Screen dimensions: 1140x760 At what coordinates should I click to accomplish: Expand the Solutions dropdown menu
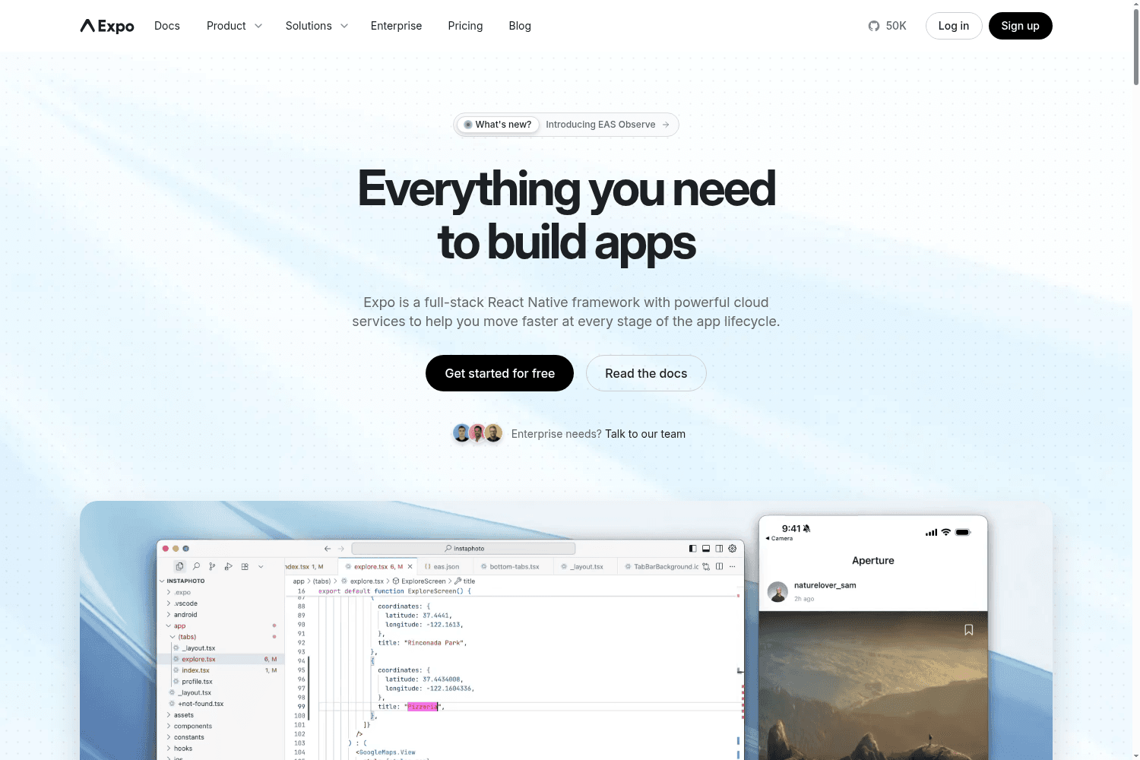tap(317, 26)
